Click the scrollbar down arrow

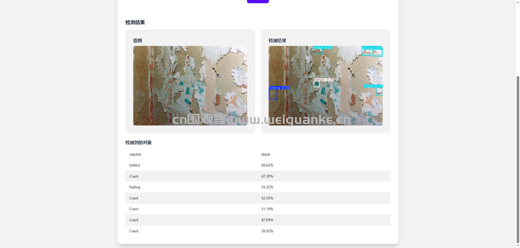pyautogui.click(x=518, y=246)
